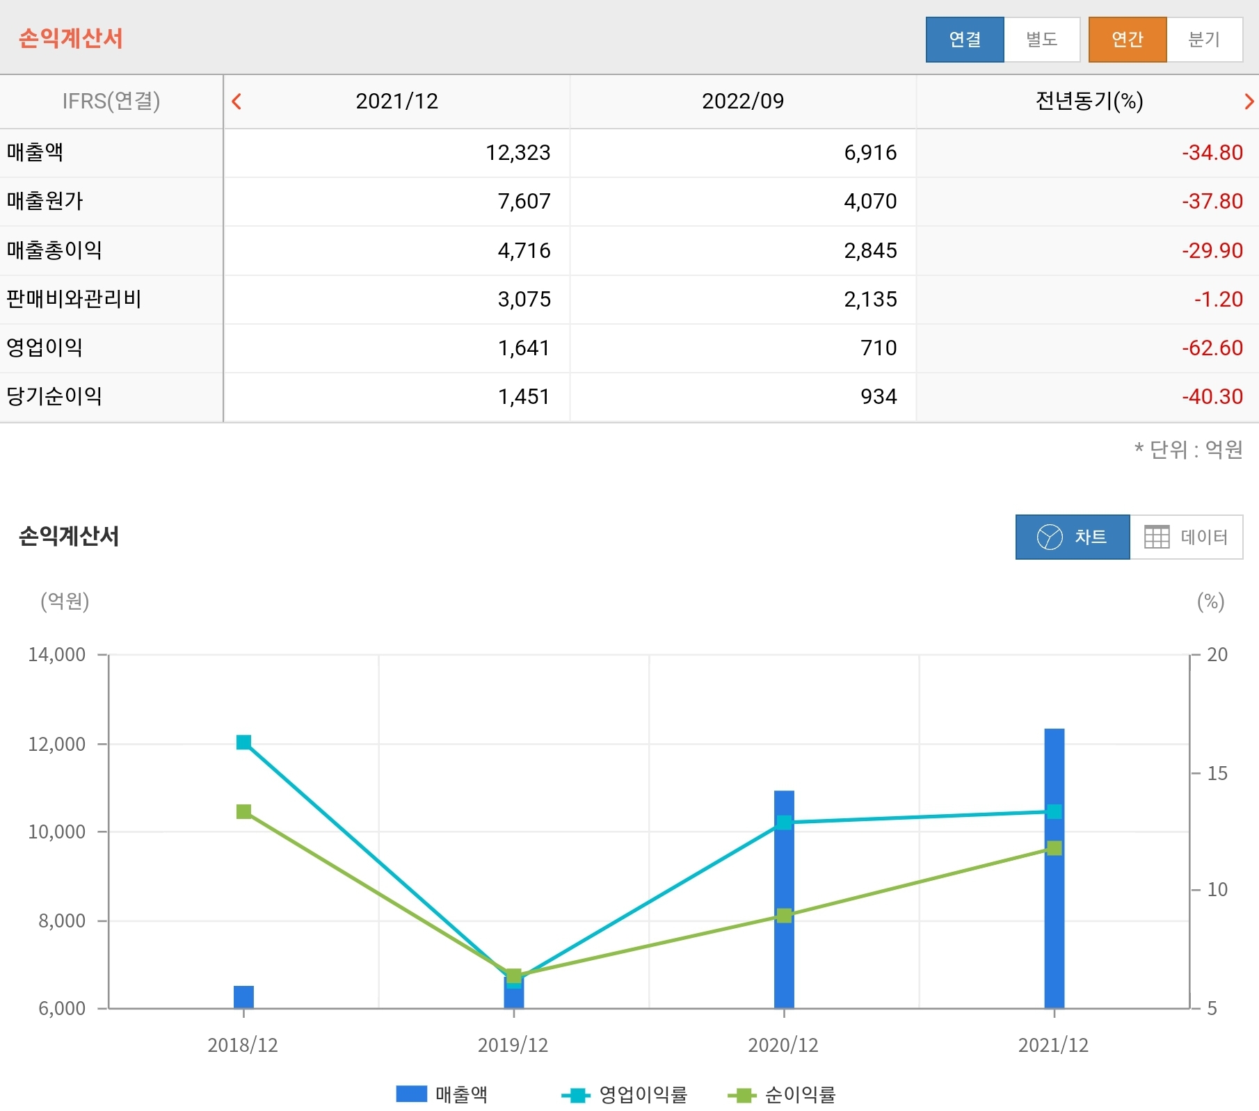The image size is (1259, 1111).
Task: Select the 매출원가 row label
Action: 45,201
